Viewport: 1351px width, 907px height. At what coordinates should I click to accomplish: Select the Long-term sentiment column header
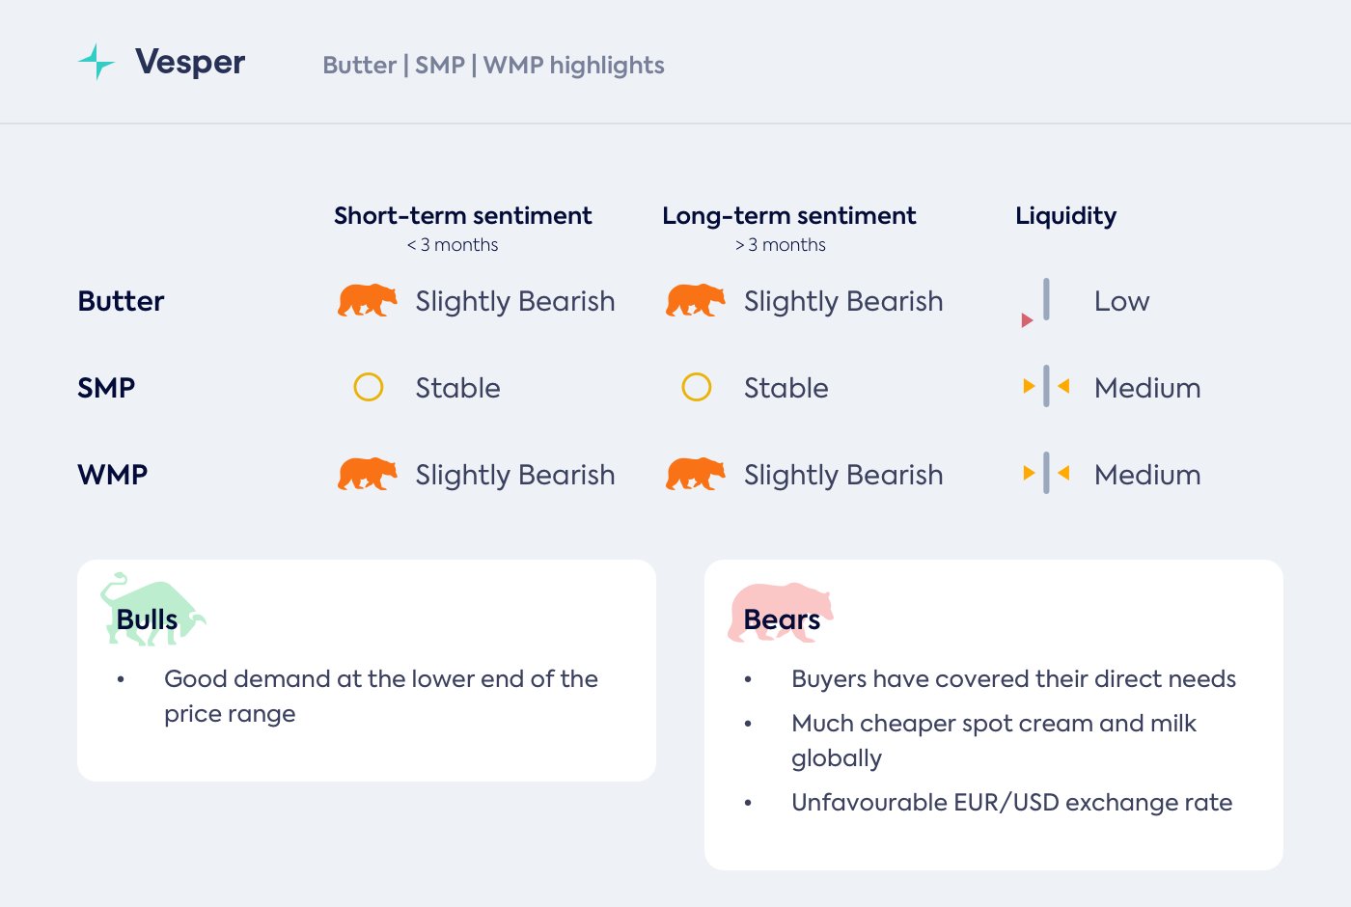click(788, 216)
